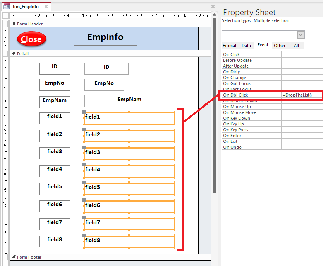Click the form selector box by rulers
Screen dimensions: 323x266
click(5, 15)
